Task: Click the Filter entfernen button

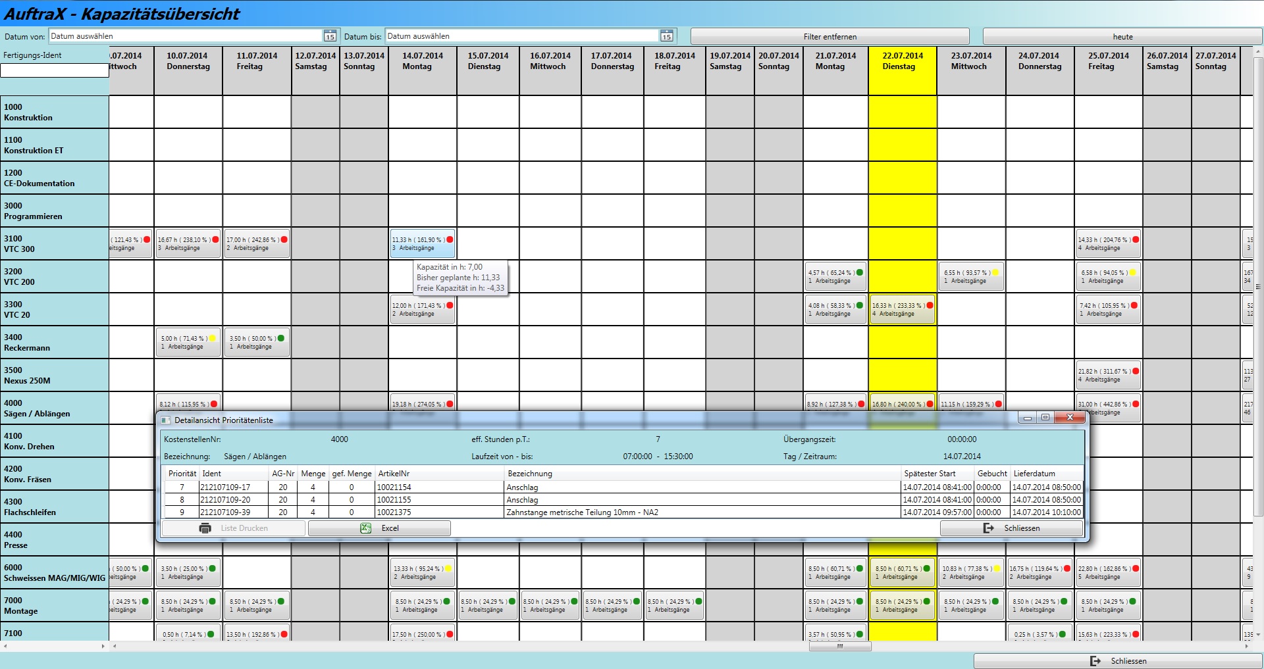Action: 829,37
